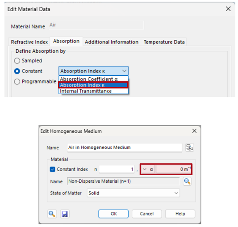The image size is (238, 227).
Task: Choose the Programmable radio option
Action: click(17, 82)
